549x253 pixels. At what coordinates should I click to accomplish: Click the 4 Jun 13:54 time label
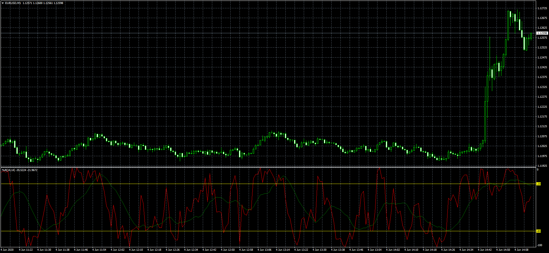coord(375,250)
